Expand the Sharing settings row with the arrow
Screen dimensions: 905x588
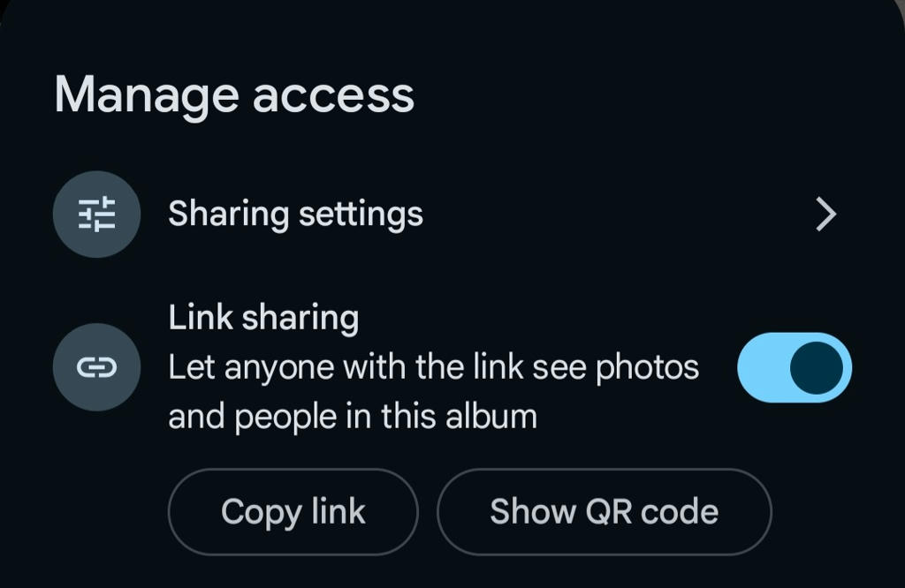pos(826,215)
